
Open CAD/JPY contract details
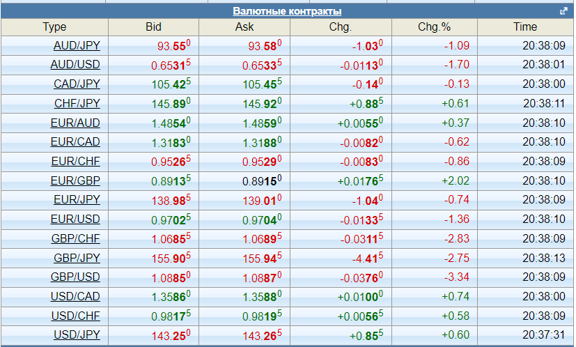pyautogui.click(x=77, y=84)
